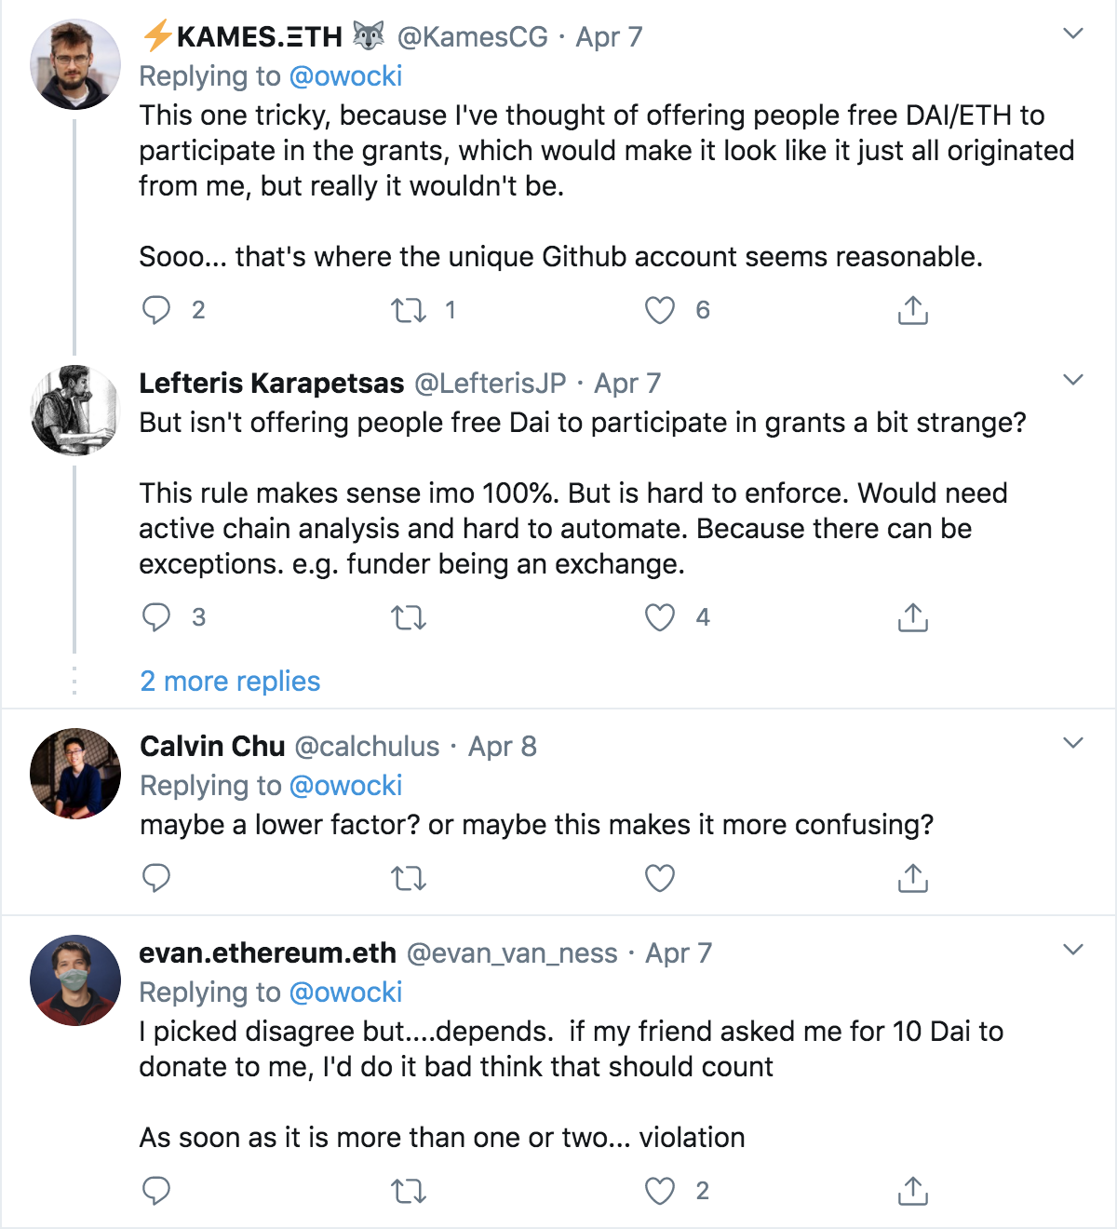Viewport: 1117px width, 1229px height.
Task: Open more options on Calvin Chu's tweet
Action: [x=1073, y=743]
